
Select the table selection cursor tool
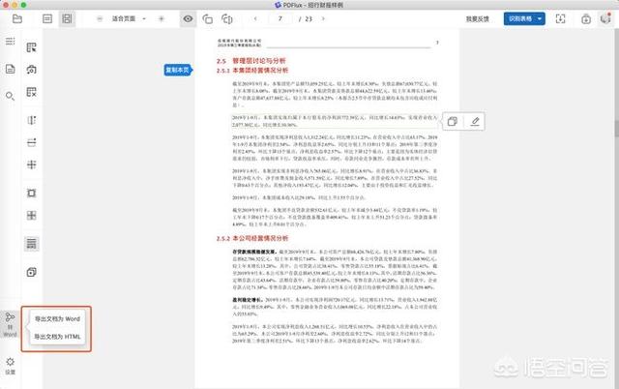pos(32,47)
